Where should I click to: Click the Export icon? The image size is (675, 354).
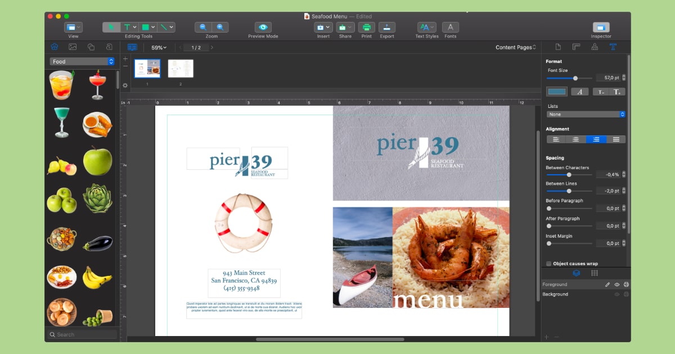(387, 26)
